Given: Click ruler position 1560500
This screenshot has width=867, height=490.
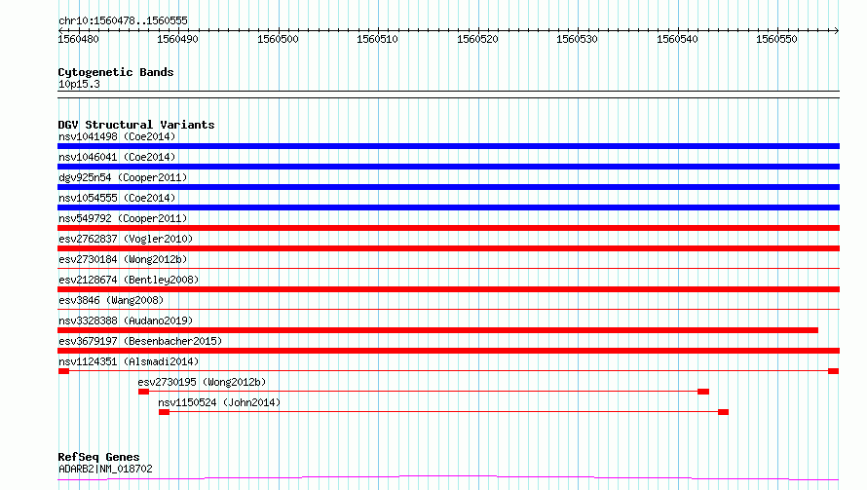Looking at the screenshot, I should (278, 39).
